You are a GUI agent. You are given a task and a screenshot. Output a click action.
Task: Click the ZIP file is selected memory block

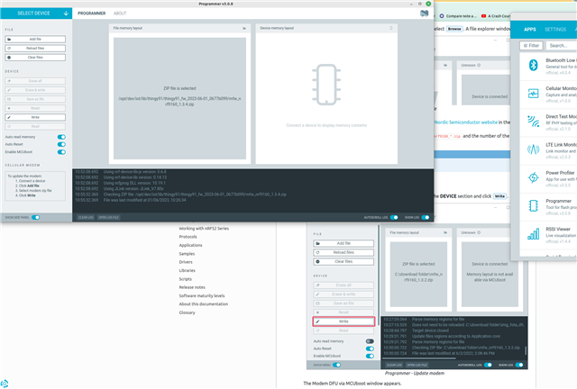tap(179, 98)
